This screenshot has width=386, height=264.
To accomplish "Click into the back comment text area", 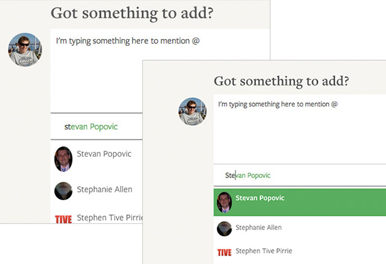I will tap(96, 71).
